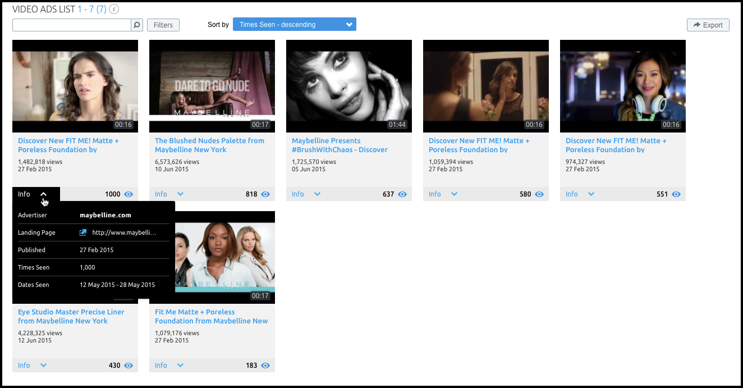This screenshot has height=388, width=743.
Task: Open the landing page external link icon
Action: click(83, 232)
